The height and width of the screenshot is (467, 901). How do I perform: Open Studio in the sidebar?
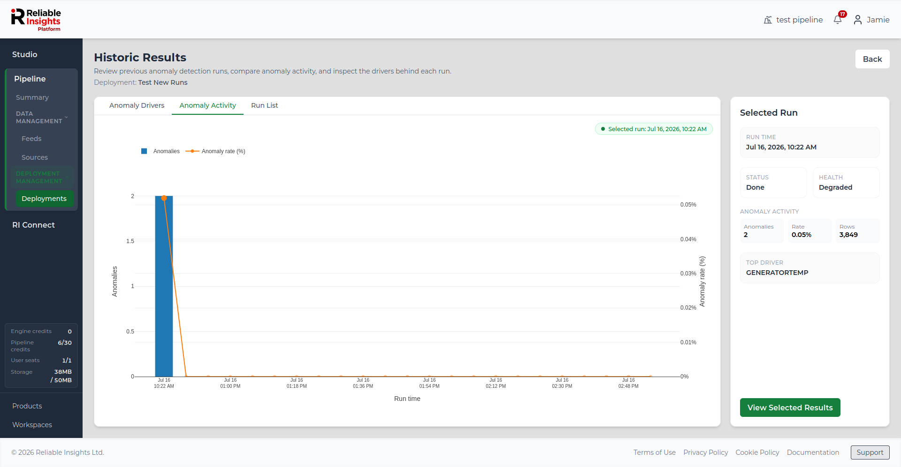coord(25,54)
